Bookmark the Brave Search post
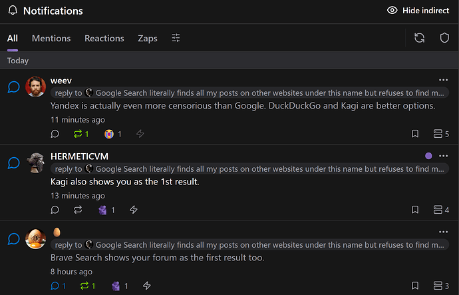 click(x=415, y=286)
